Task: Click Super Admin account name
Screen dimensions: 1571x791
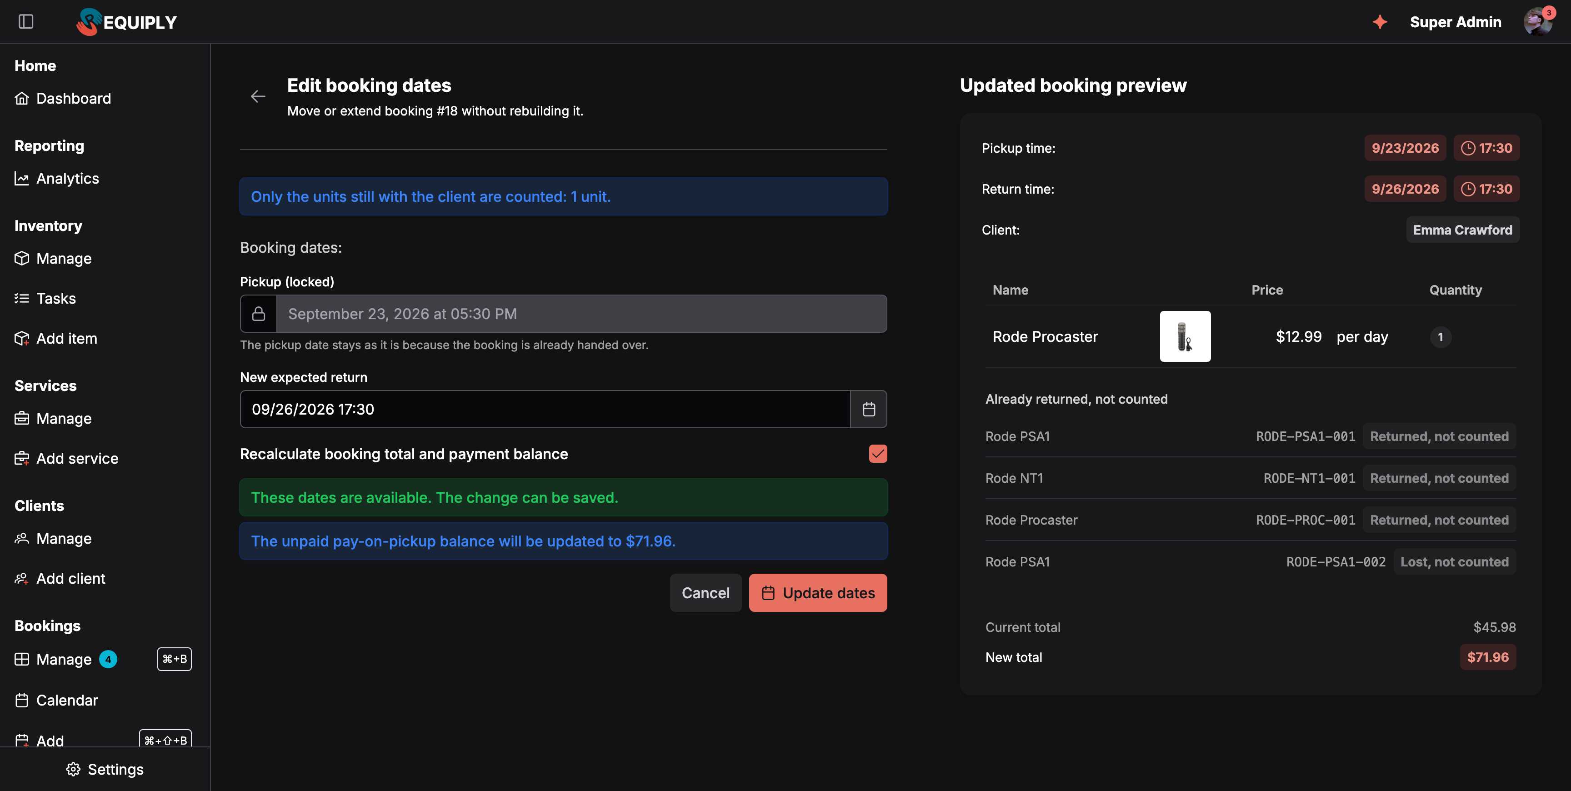Action: click(1455, 22)
